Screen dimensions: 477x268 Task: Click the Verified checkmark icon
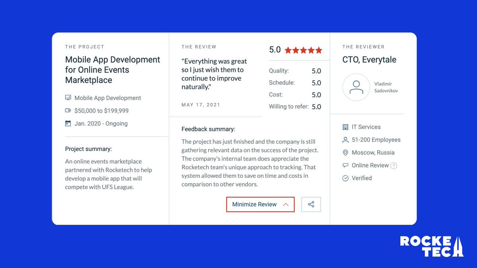pyautogui.click(x=345, y=178)
